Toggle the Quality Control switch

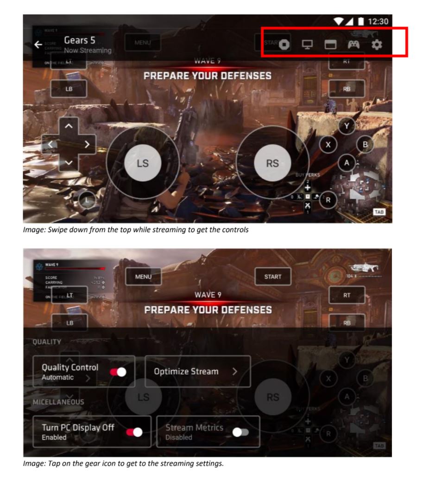[x=118, y=372]
